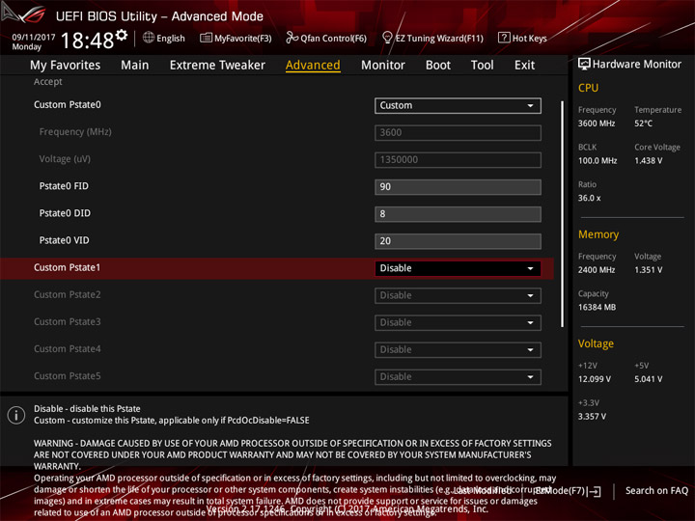
Task: Click the Voltage section heading
Action: click(x=596, y=343)
